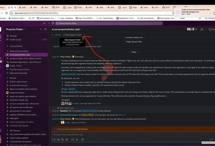The width and height of the screenshot is (215, 146).
Task: Click Open Support Ticket bookmark
Action: (x=72, y=35)
